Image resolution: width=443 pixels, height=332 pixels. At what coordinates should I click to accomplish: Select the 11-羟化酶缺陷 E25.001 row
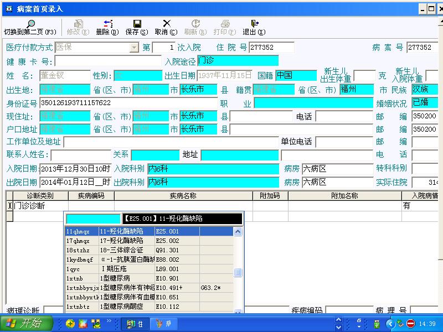[149, 231]
